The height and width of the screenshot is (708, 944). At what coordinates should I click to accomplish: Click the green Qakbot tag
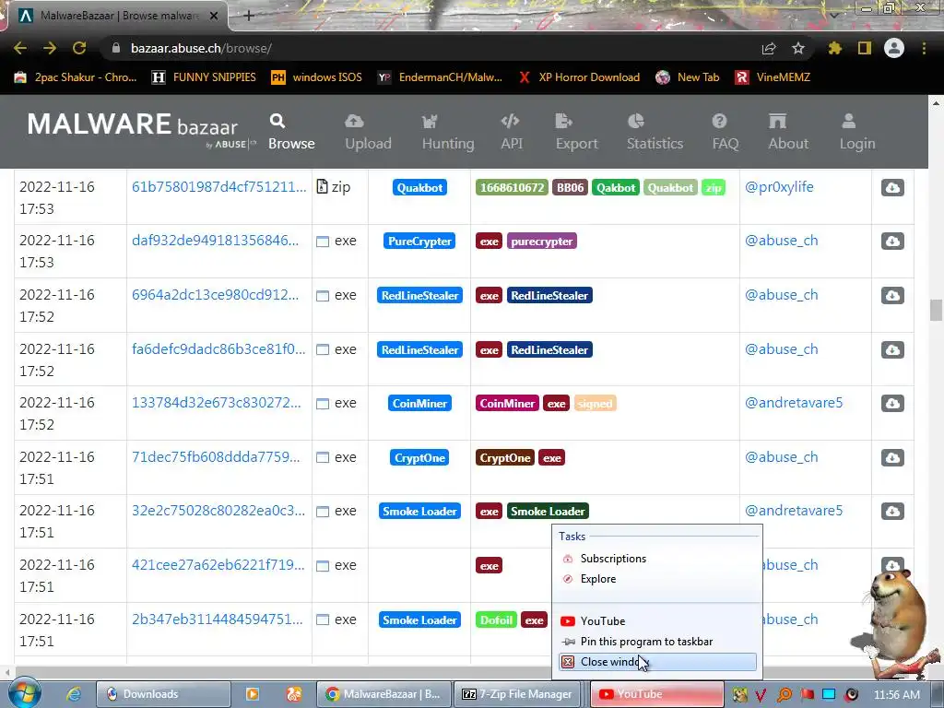click(616, 188)
